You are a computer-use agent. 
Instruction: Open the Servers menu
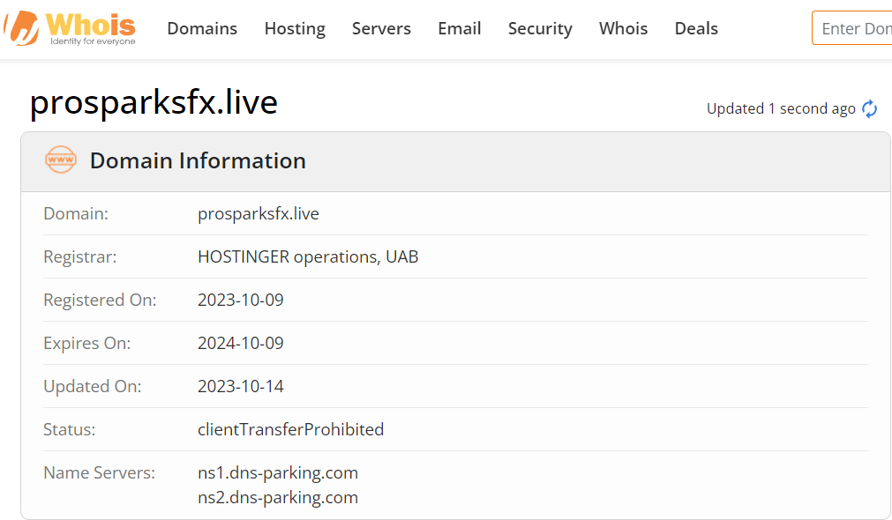(x=381, y=28)
